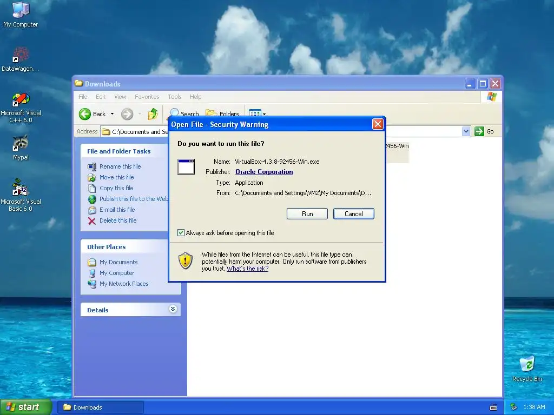
Task: Open the Forward button history dropdown arrow
Action: tap(140, 114)
